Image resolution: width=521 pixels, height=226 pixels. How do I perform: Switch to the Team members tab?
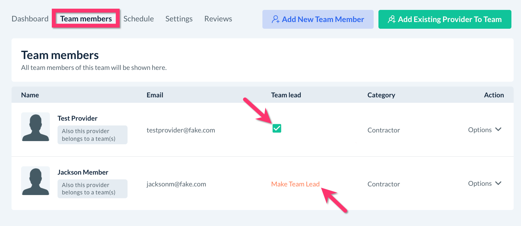(x=86, y=19)
